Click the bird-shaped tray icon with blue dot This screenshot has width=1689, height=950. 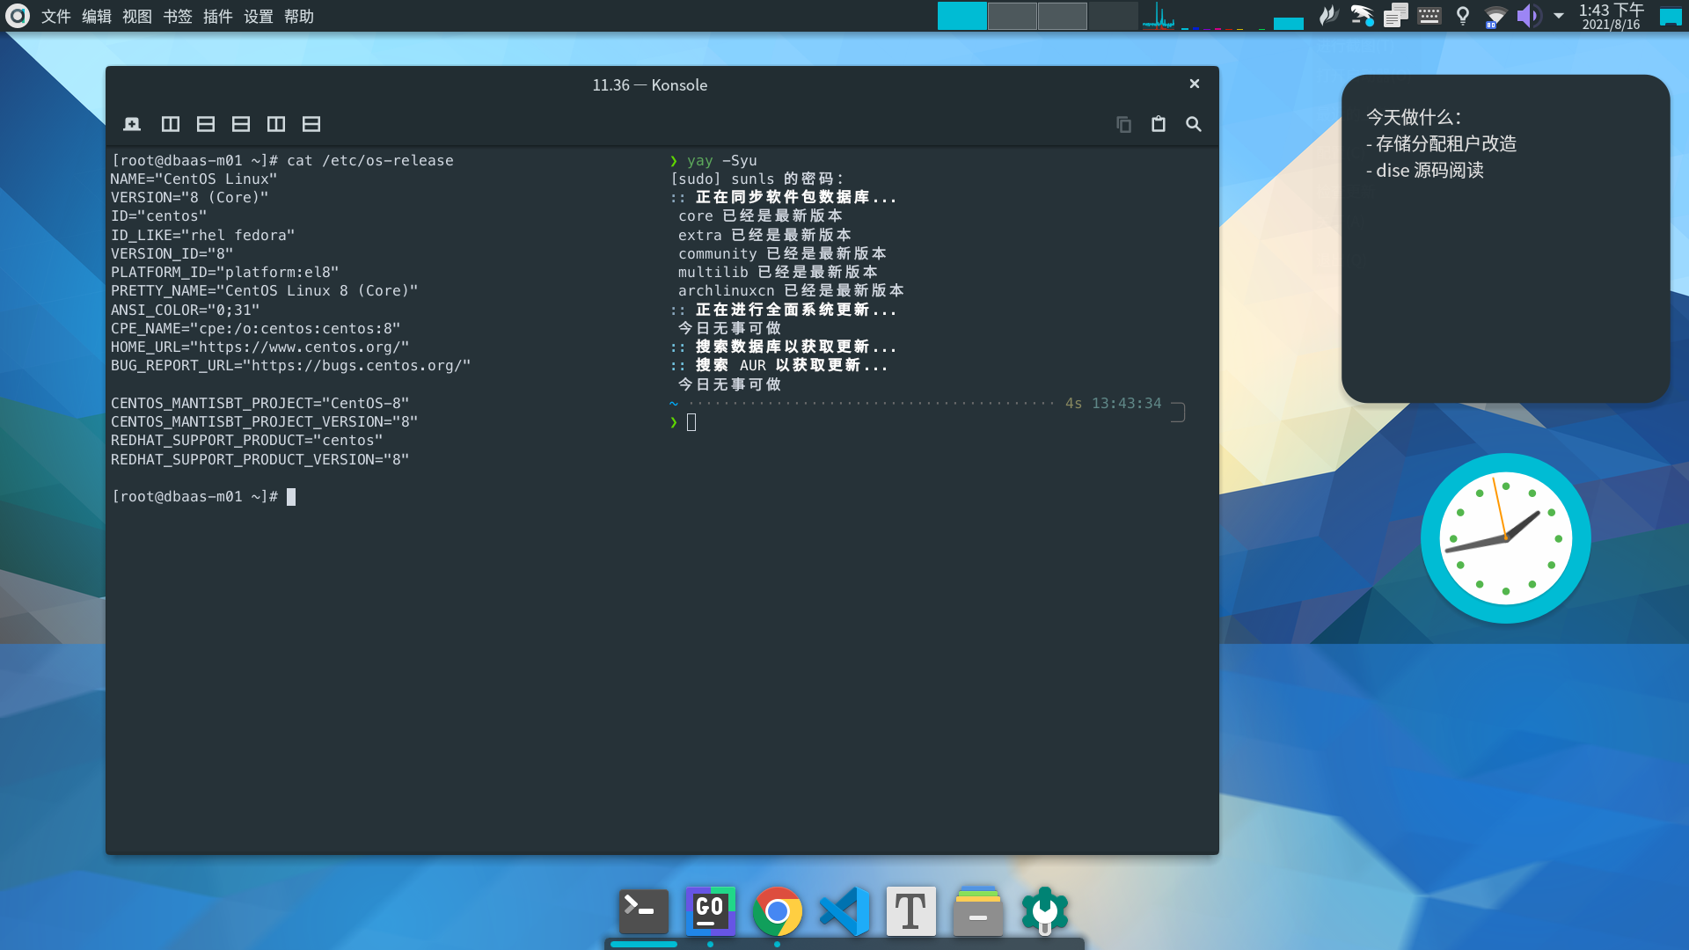pos(1362,16)
